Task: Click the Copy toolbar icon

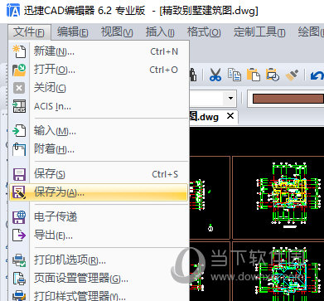Action: [235, 75]
